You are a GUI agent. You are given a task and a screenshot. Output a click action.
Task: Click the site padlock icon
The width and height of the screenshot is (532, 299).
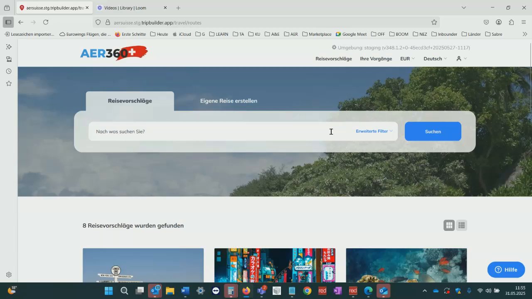point(108,22)
